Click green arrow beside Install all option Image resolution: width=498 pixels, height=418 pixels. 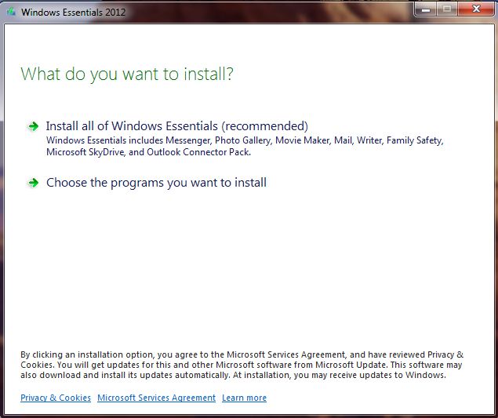(33, 126)
